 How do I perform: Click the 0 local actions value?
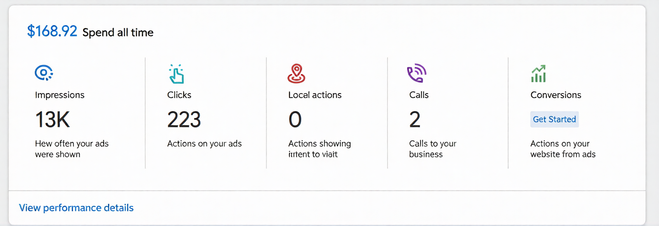[296, 120]
